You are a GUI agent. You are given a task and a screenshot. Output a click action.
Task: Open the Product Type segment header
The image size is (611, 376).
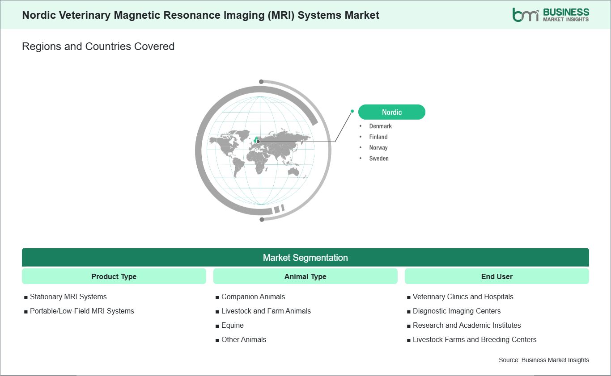(114, 276)
